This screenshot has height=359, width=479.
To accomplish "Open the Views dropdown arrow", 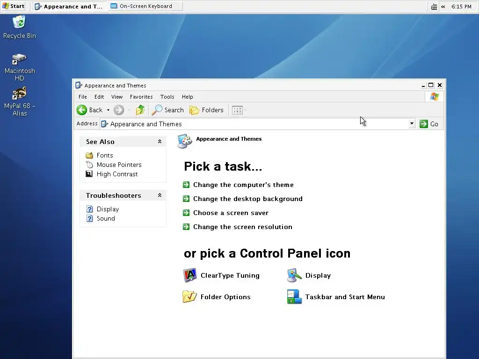I will (245, 110).
